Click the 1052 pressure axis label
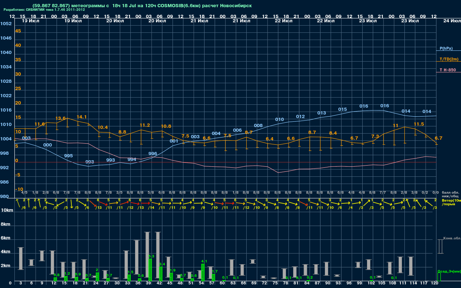Viewport: 461px width, 288px height. click(x=6, y=24)
